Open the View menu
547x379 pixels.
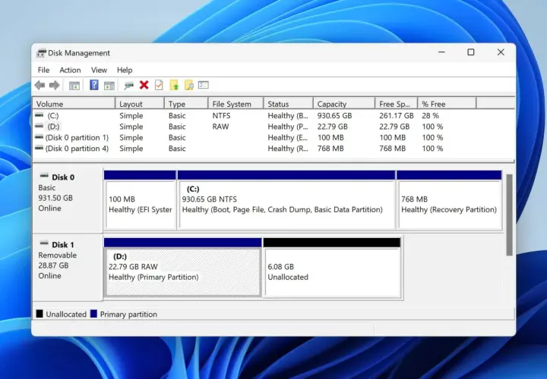click(99, 70)
